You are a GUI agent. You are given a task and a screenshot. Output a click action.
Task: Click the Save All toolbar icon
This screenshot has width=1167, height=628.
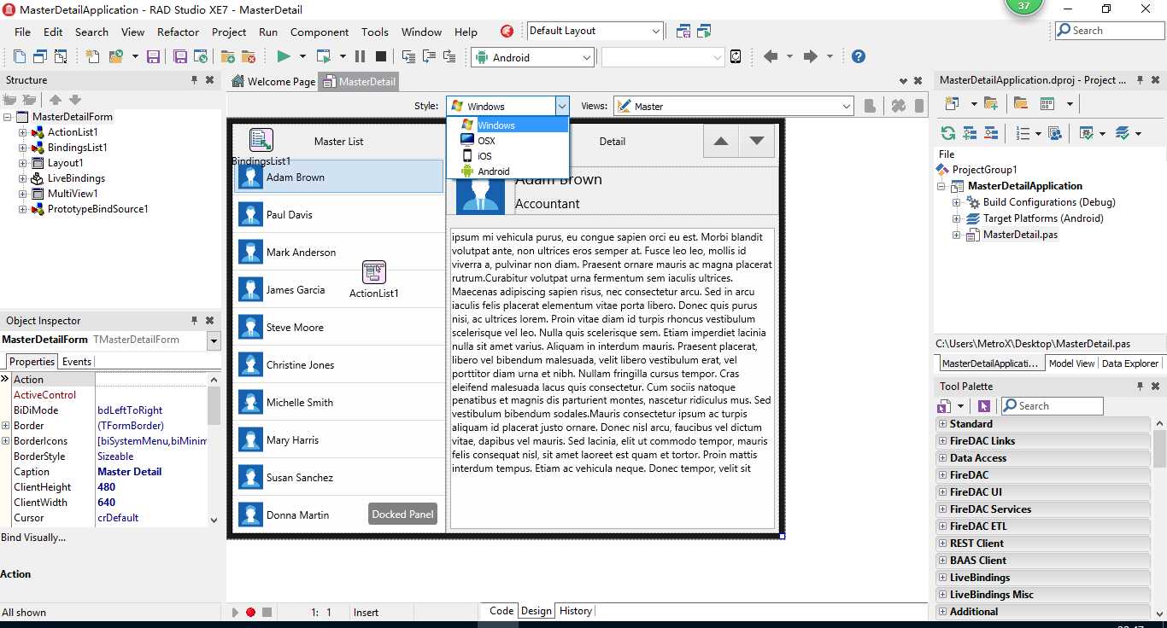[x=180, y=57]
